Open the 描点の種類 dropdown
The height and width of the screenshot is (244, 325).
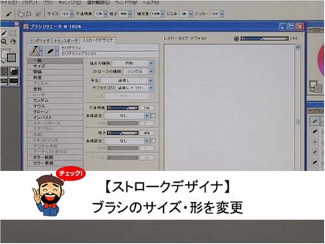(133, 63)
